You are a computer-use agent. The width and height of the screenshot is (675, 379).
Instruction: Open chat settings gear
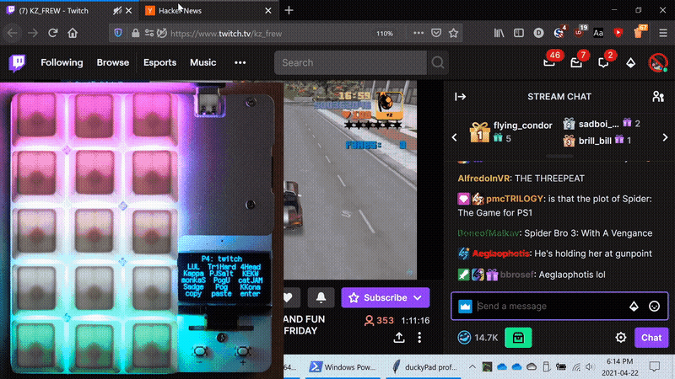(621, 338)
